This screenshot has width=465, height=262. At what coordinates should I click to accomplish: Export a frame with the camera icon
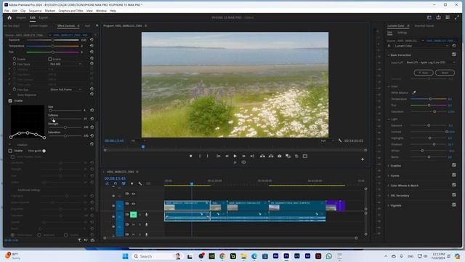point(279,156)
